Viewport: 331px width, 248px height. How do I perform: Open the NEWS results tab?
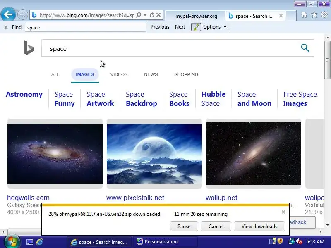click(151, 75)
